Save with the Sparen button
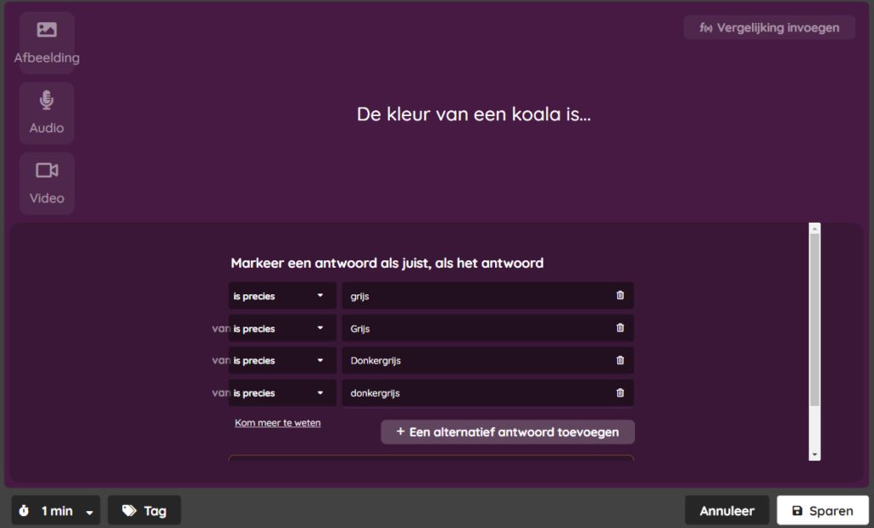The width and height of the screenshot is (874, 528). (823, 511)
